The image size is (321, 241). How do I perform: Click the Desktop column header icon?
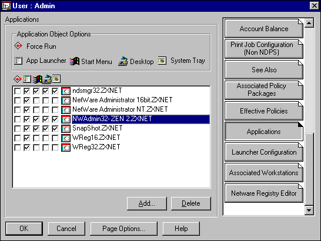coord(47,79)
